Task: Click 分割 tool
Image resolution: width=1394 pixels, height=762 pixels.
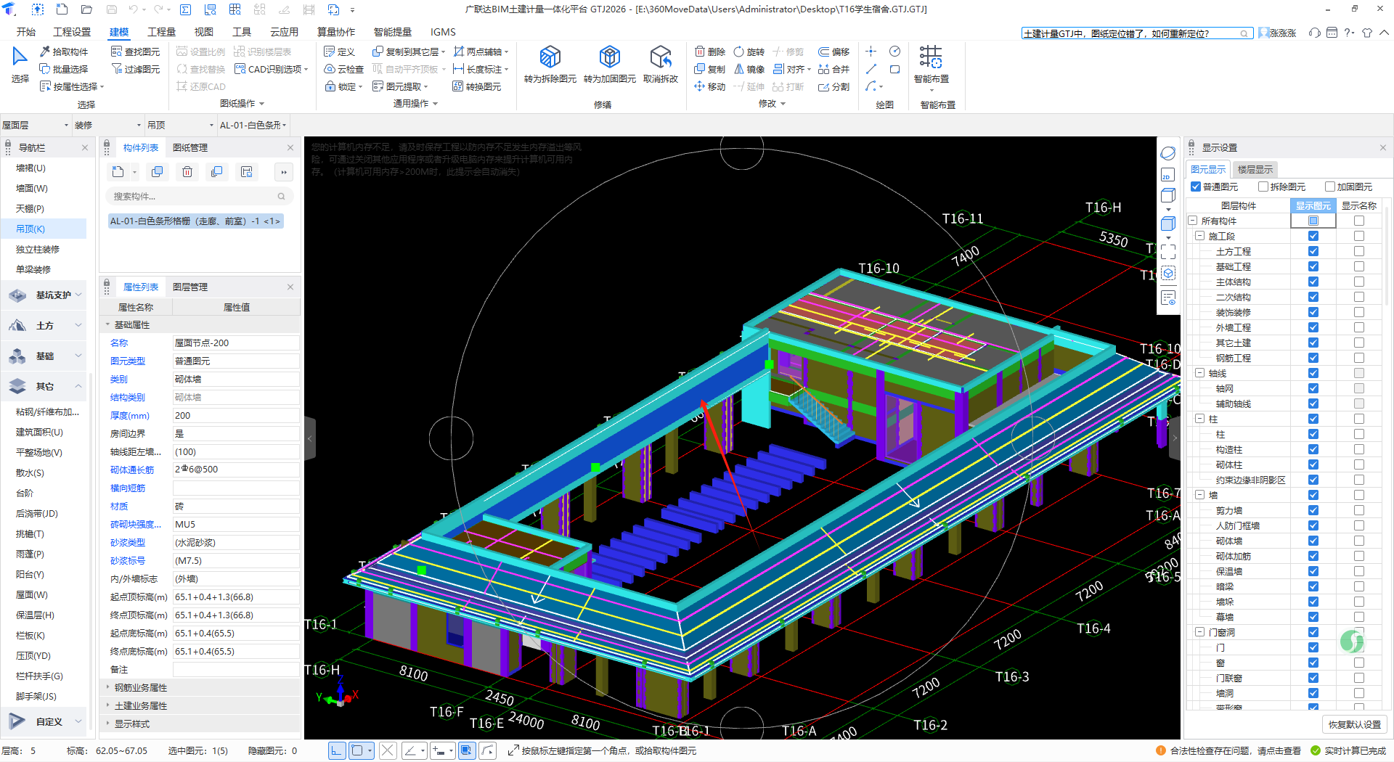Action: tap(833, 86)
